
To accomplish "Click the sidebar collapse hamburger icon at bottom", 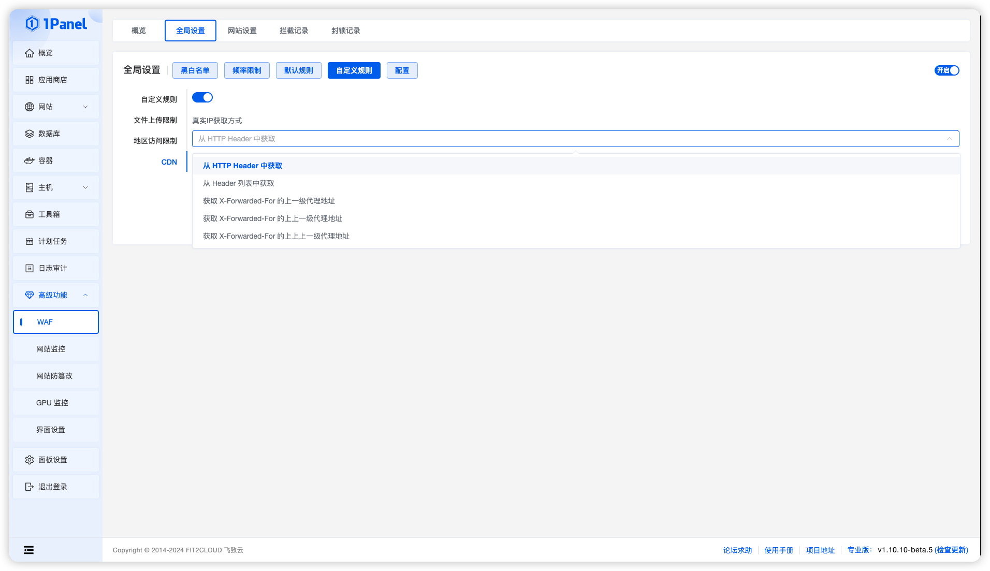I will [28, 549].
